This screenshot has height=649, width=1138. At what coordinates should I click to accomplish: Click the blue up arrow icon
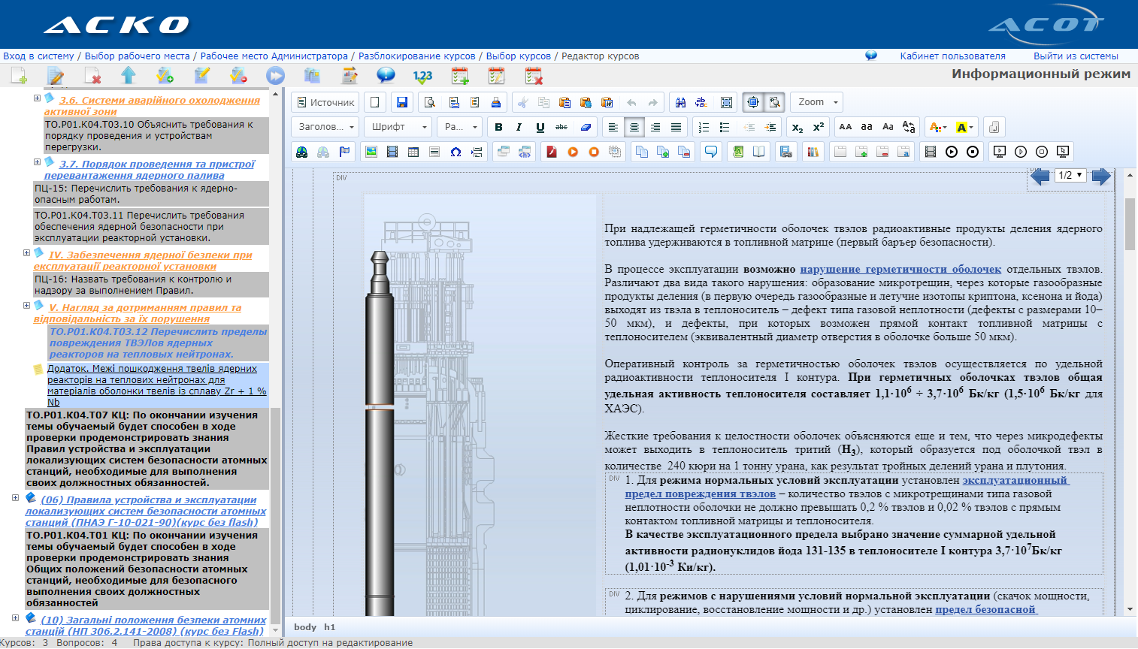(x=129, y=75)
